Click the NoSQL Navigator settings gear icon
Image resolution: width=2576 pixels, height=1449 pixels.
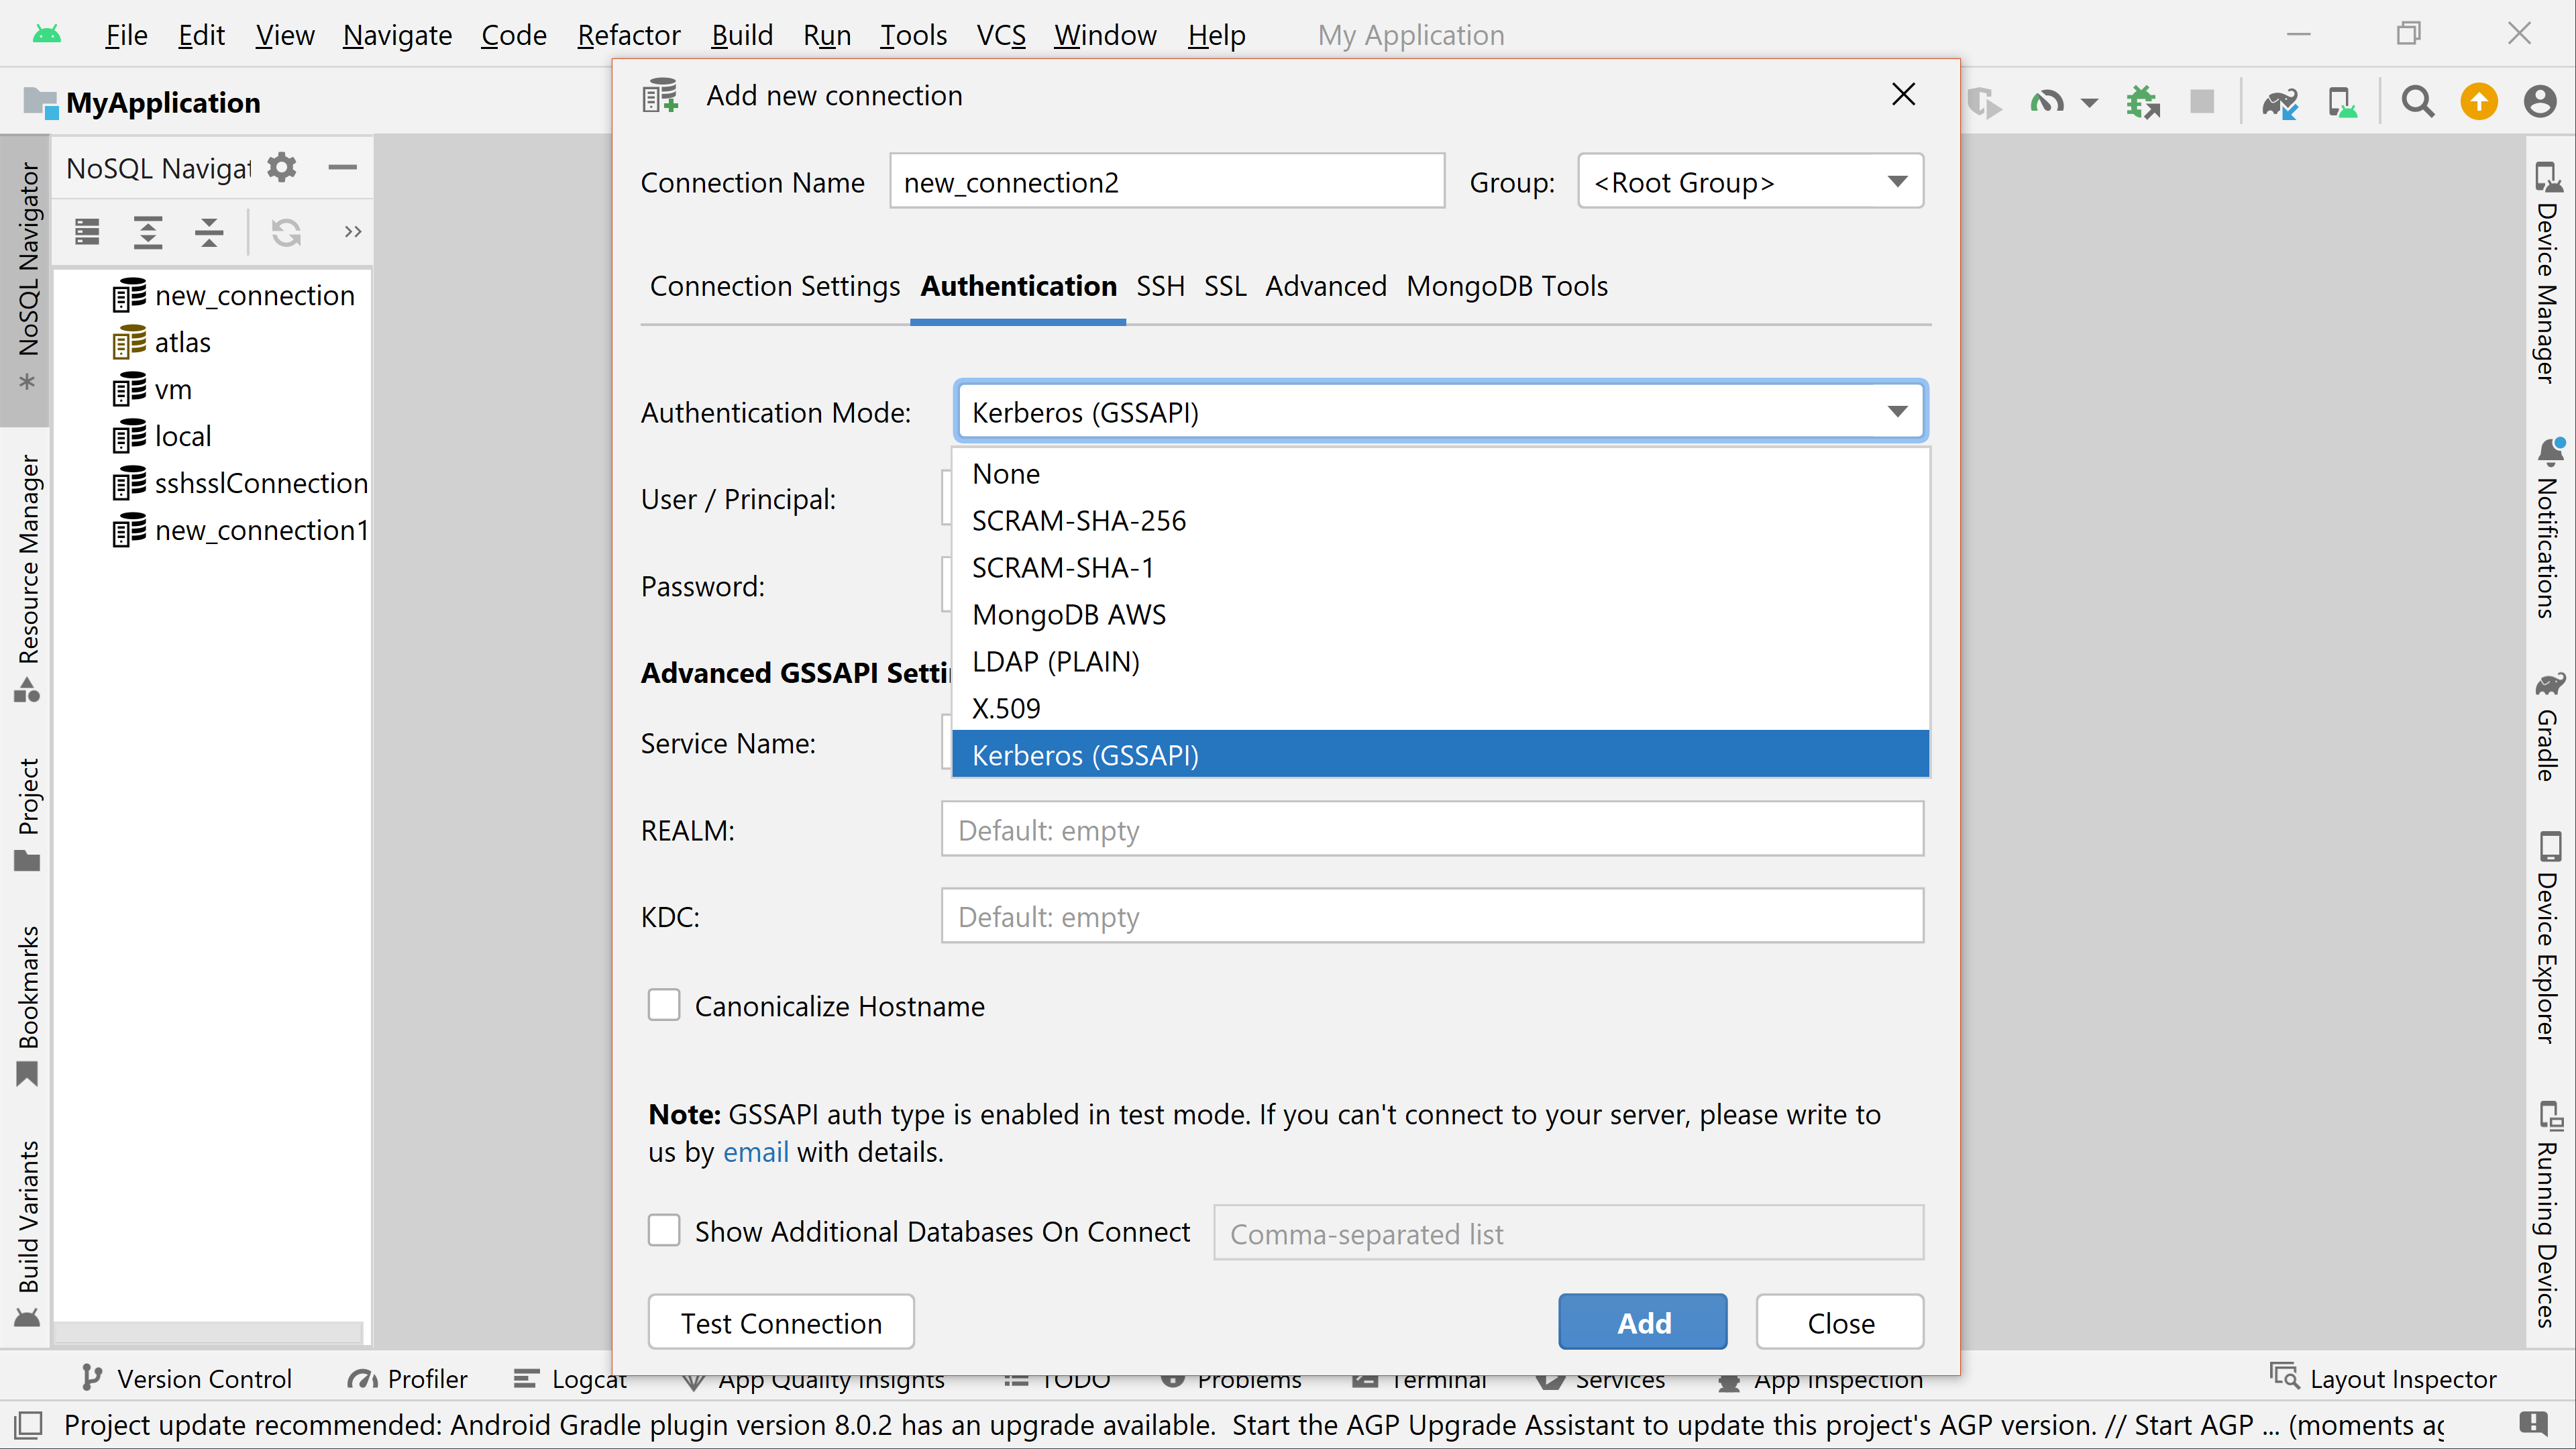(x=282, y=167)
